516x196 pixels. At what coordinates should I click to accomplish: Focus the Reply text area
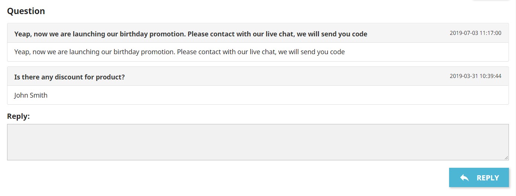click(x=258, y=142)
